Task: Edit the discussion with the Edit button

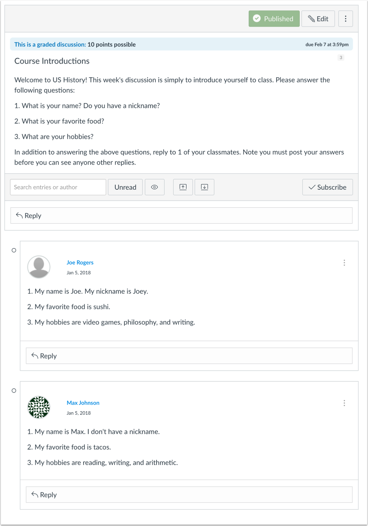Action: point(318,19)
